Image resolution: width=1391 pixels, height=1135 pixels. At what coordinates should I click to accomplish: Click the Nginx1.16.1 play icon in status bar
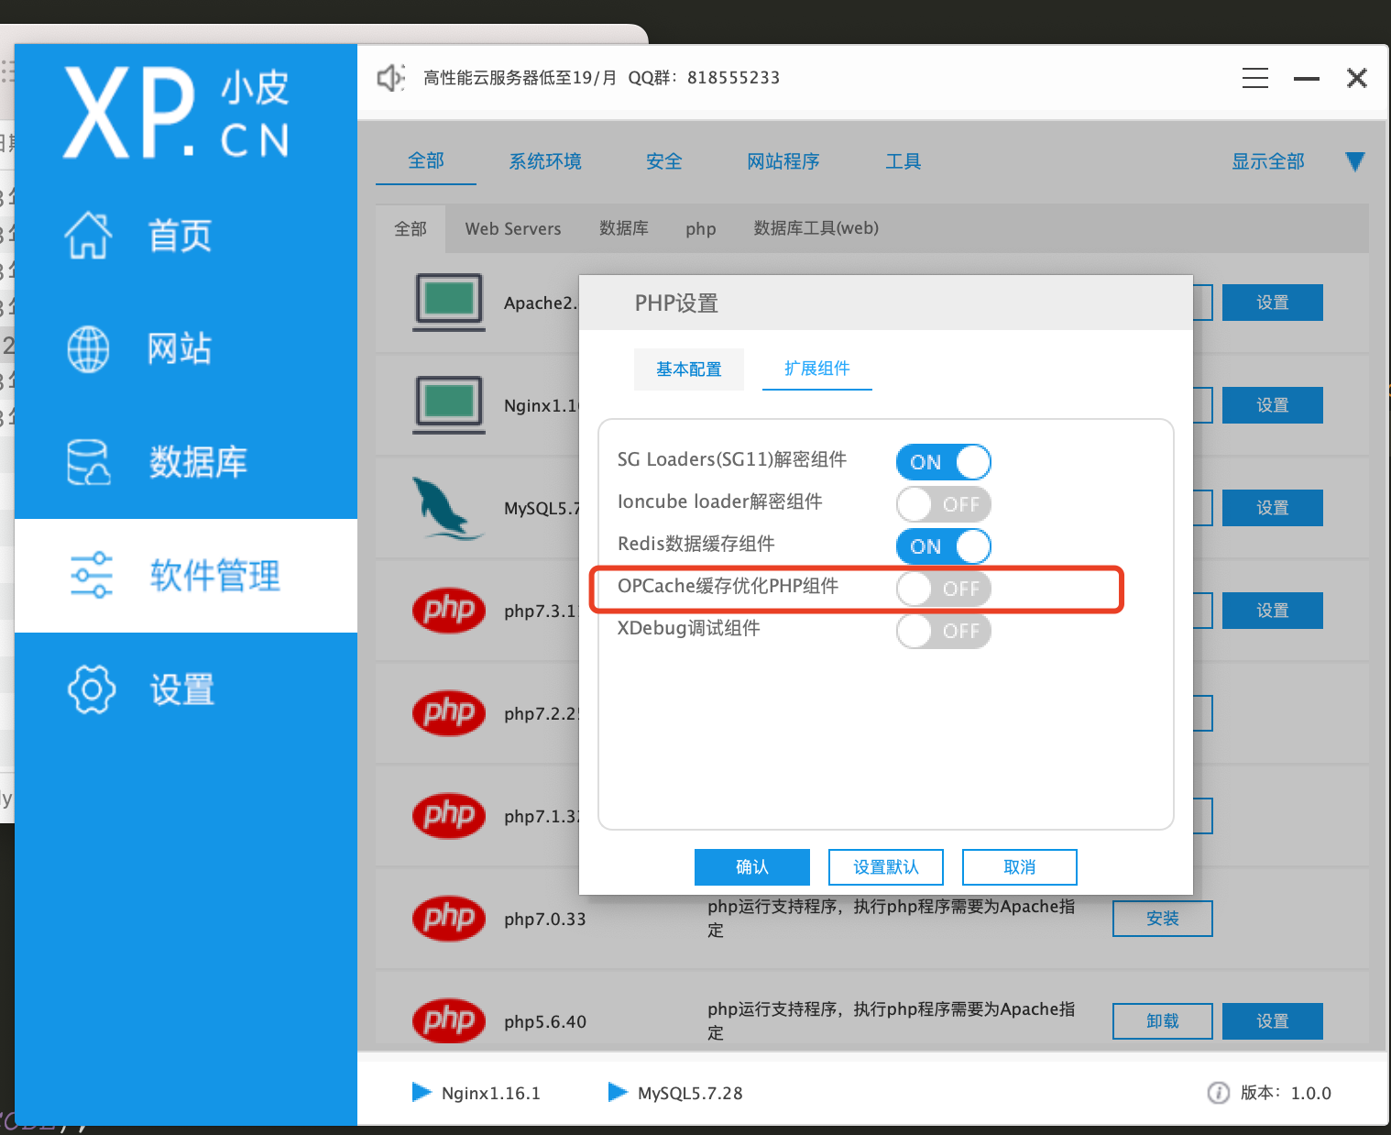point(422,1092)
